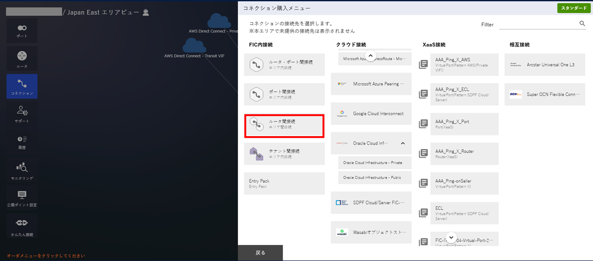Click the 相互接続 column heading
This screenshot has height=261, width=593.
click(519, 45)
